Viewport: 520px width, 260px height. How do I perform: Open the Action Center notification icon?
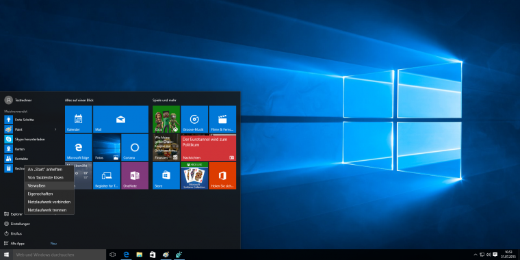[495, 255]
